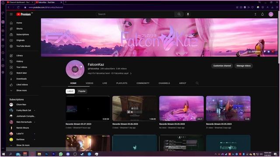Click Customize channel button
This screenshot has height=157, width=280.
click(x=222, y=66)
